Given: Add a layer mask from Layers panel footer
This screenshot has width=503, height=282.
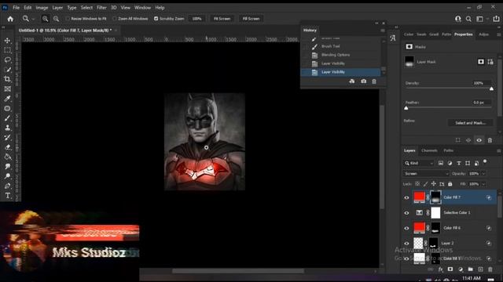Looking at the screenshot, I should pyautogui.click(x=450, y=269).
